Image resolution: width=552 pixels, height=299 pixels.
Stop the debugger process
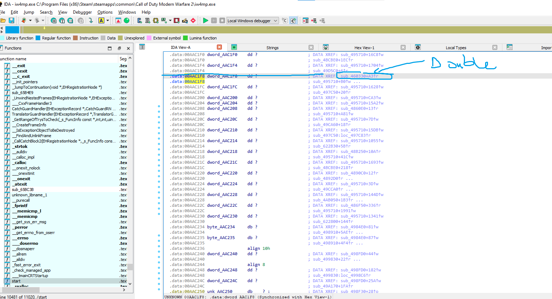(222, 20)
